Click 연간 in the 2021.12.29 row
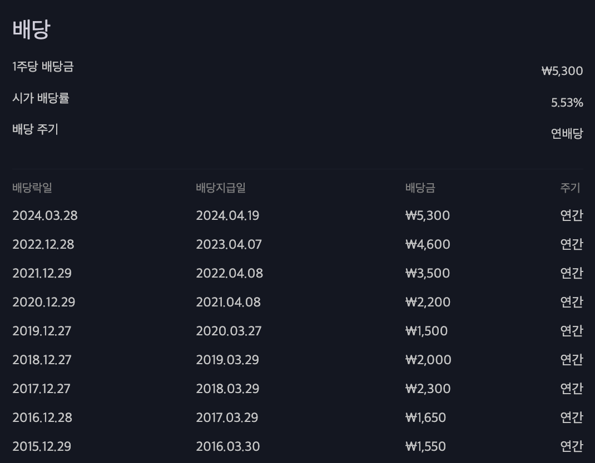This screenshot has width=595, height=463. pyautogui.click(x=572, y=273)
